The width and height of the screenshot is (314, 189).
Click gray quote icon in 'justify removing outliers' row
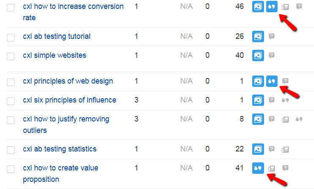299,119
